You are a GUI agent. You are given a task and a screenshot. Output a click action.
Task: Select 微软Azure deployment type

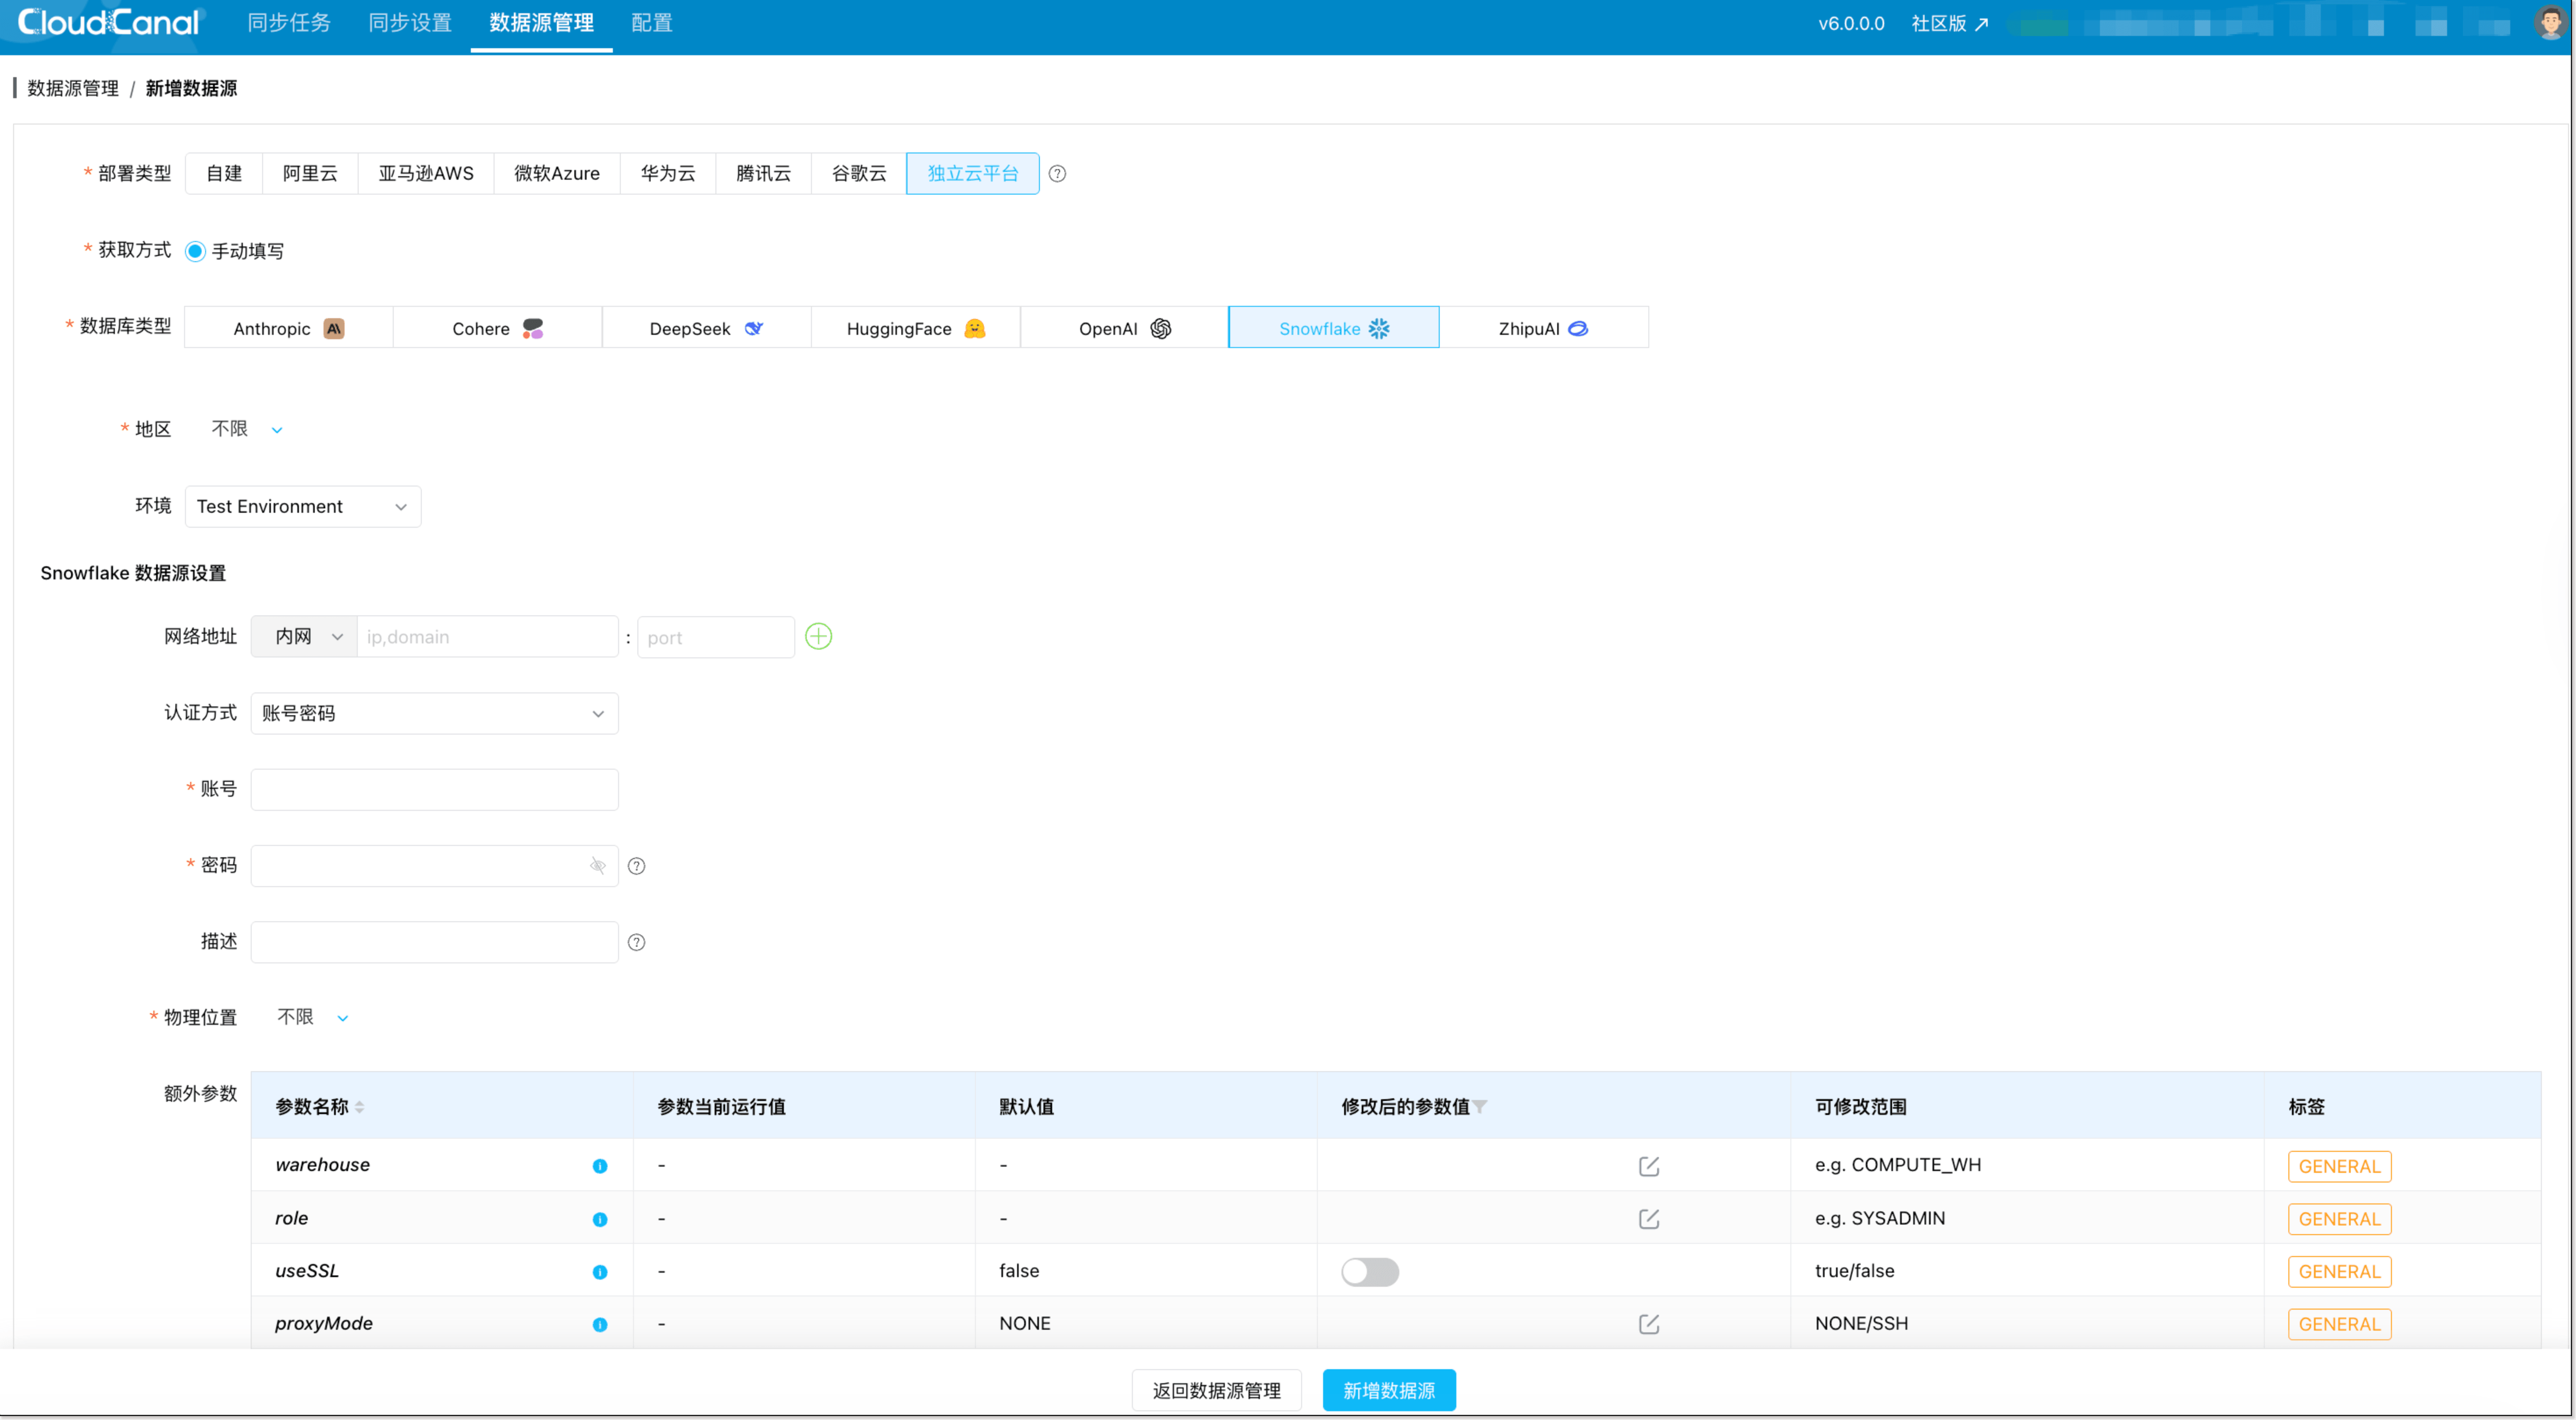557,174
